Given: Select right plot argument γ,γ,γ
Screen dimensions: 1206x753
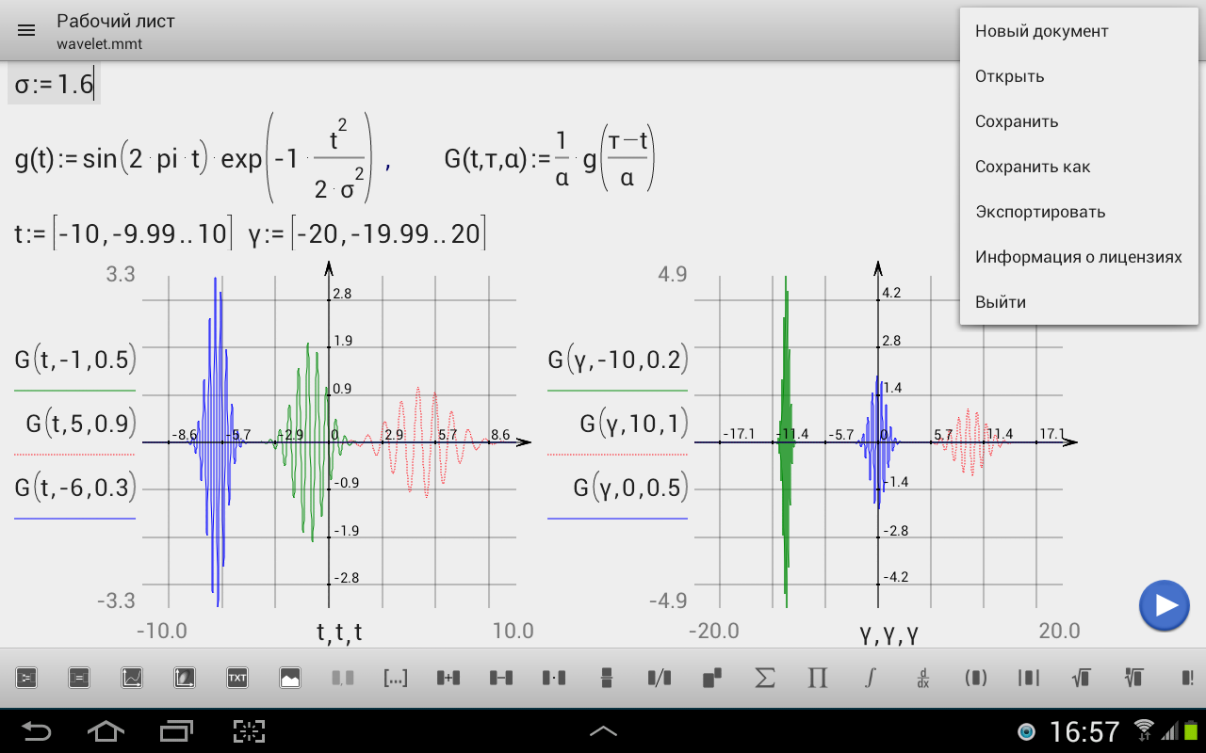Looking at the screenshot, I should [x=888, y=633].
